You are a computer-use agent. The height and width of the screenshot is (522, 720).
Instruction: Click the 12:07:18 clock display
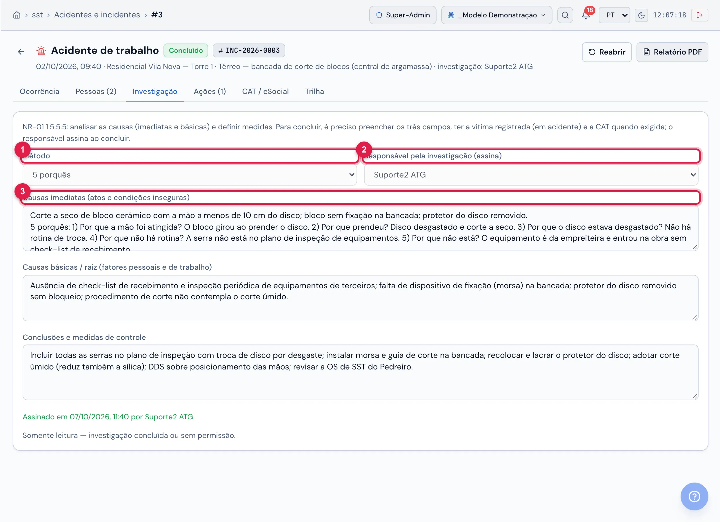click(x=669, y=15)
